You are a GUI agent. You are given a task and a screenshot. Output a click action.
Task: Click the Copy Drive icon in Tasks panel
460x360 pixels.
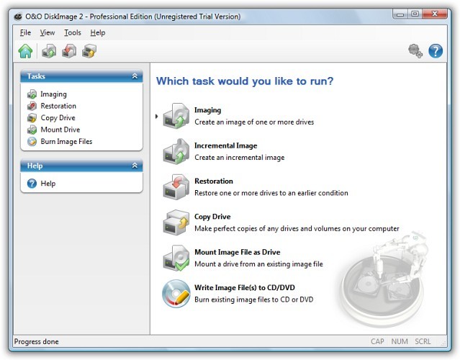pyautogui.click(x=32, y=118)
